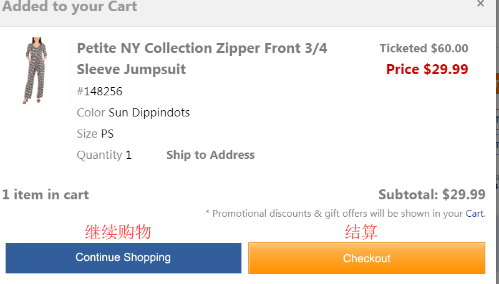
Task: Click the orange strip at right edge
Action: 497,83
